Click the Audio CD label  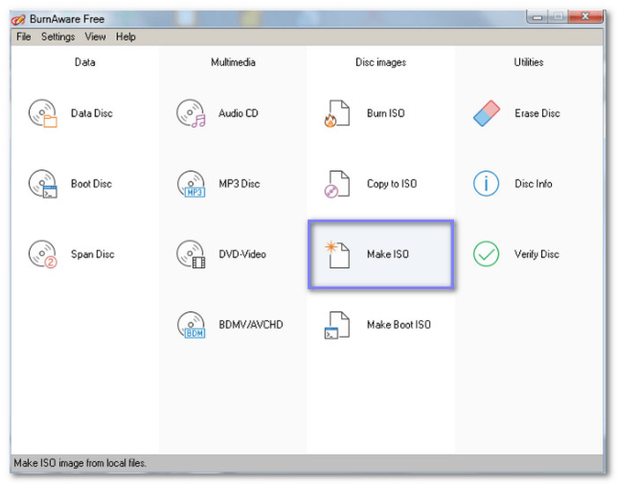coord(239,114)
